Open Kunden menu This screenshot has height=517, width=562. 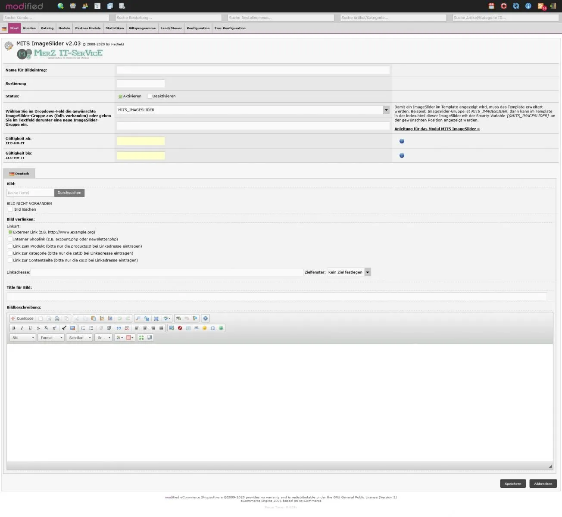[29, 28]
